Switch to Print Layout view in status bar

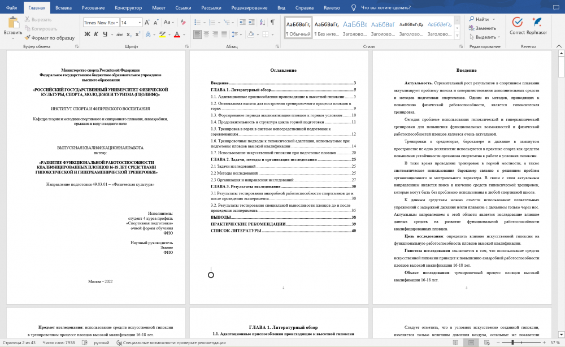click(x=471, y=342)
